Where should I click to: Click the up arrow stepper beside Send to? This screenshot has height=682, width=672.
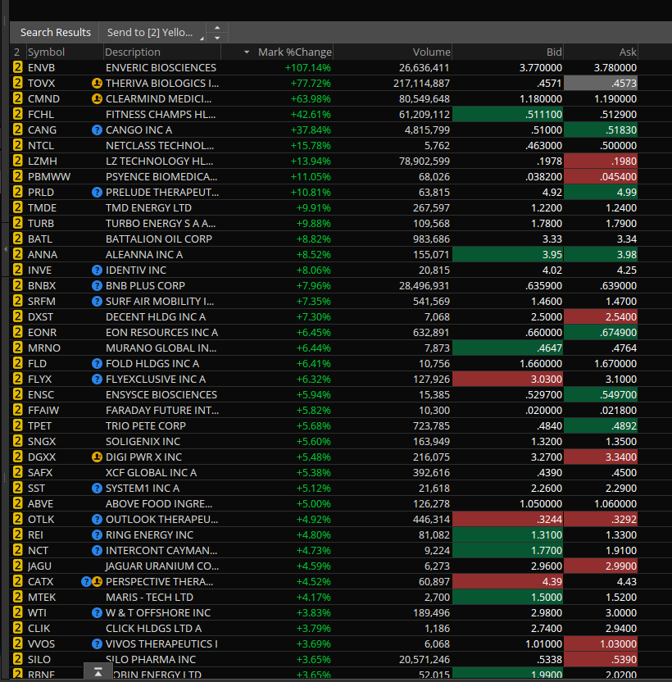point(217,28)
